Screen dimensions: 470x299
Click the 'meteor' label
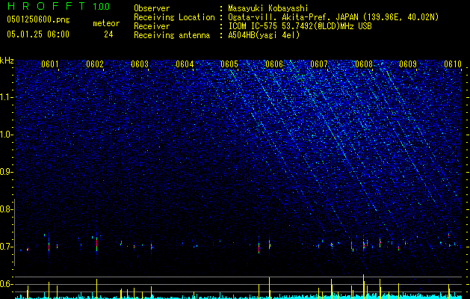coord(106,23)
